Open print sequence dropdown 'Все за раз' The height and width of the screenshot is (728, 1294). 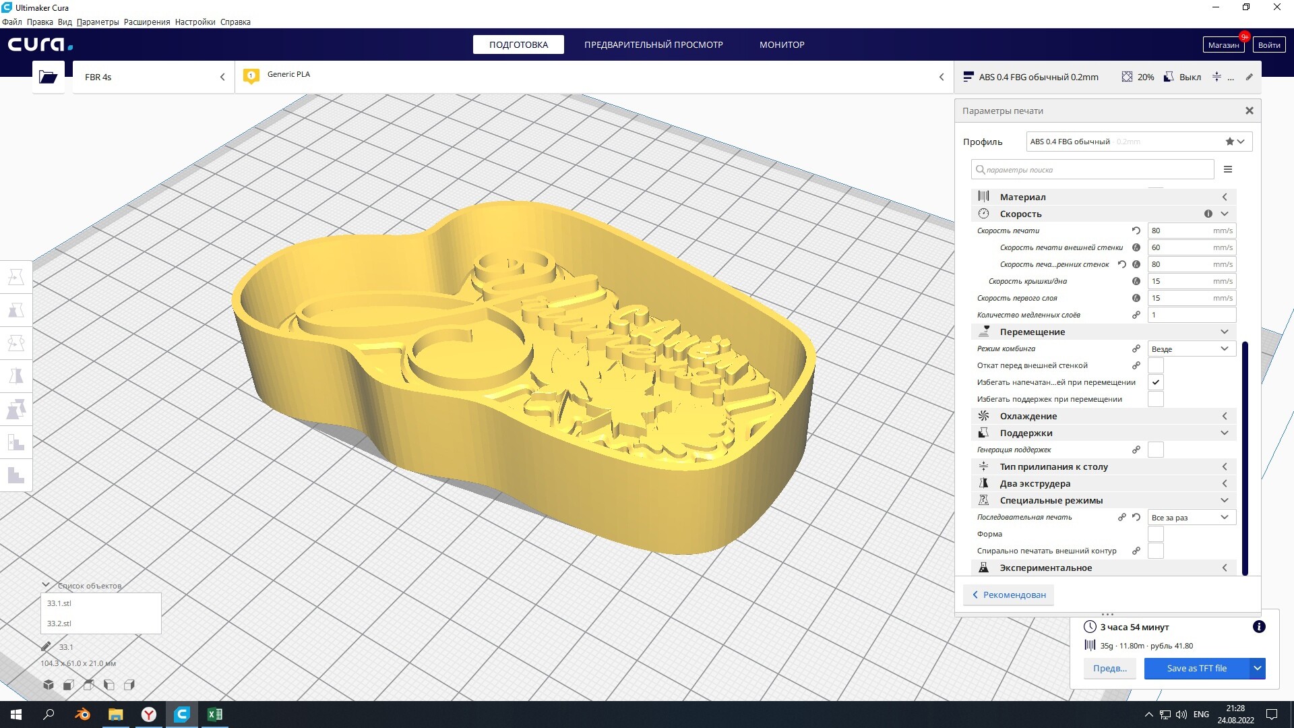1191,517
